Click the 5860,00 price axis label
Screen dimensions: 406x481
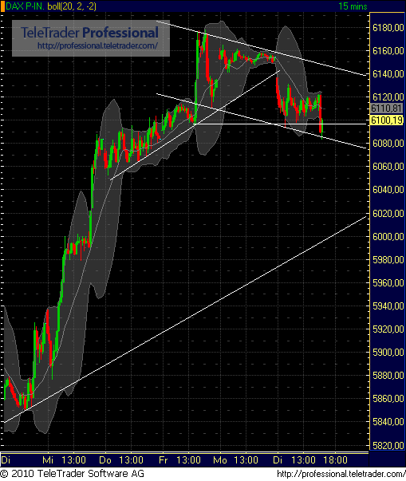tap(388, 399)
